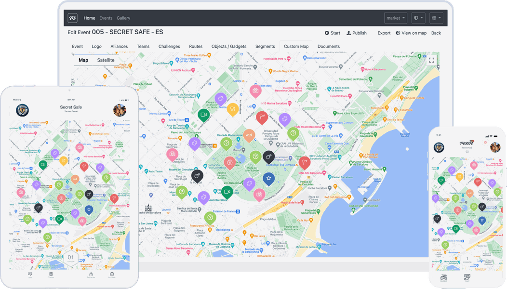The width and height of the screenshot is (507, 289).
Task: Open the dark marker near Museu de la Xocolata
Action: (197, 176)
